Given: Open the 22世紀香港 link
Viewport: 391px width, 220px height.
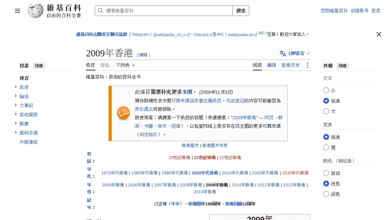Looking at the screenshot, I should (x=230, y=158).
